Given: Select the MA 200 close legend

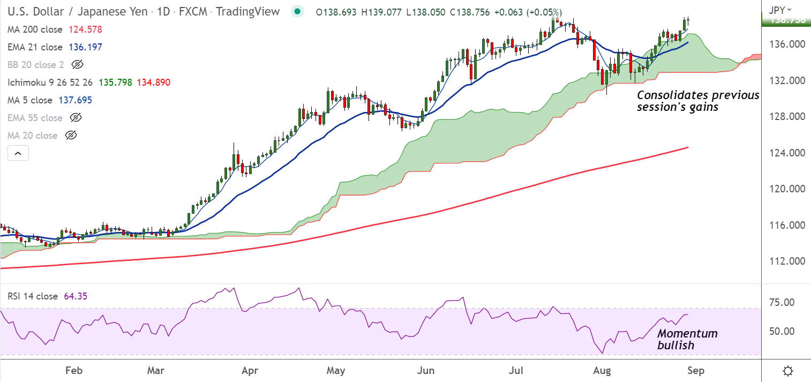Looking at the screenshot, I should pyautogui.click(x=35, y=29).
